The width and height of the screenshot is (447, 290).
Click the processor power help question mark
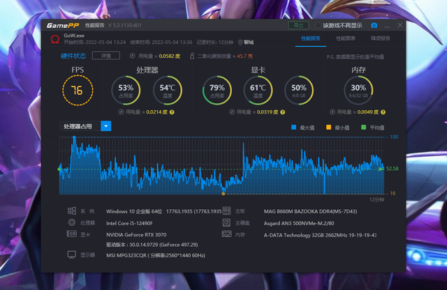click(x=172, y=112)
